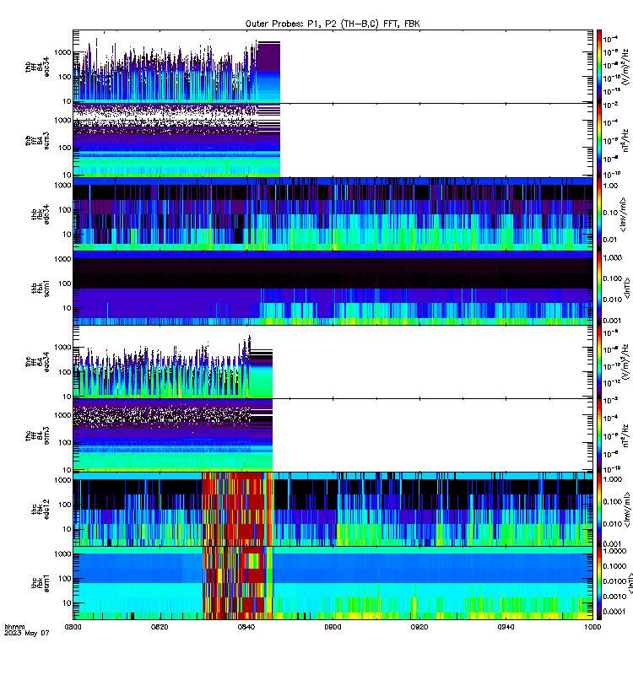Select the 0920 time axis label
This screenshot has height=675, width=633.
(x=419, y=627)
